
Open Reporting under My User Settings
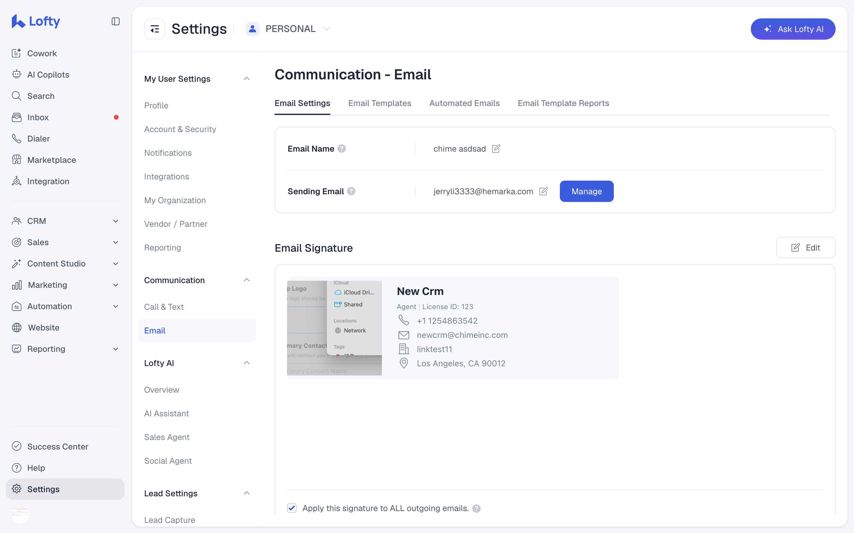click(x=163, y=248)
